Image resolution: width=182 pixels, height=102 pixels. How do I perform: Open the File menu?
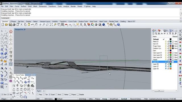pos(2,6)
